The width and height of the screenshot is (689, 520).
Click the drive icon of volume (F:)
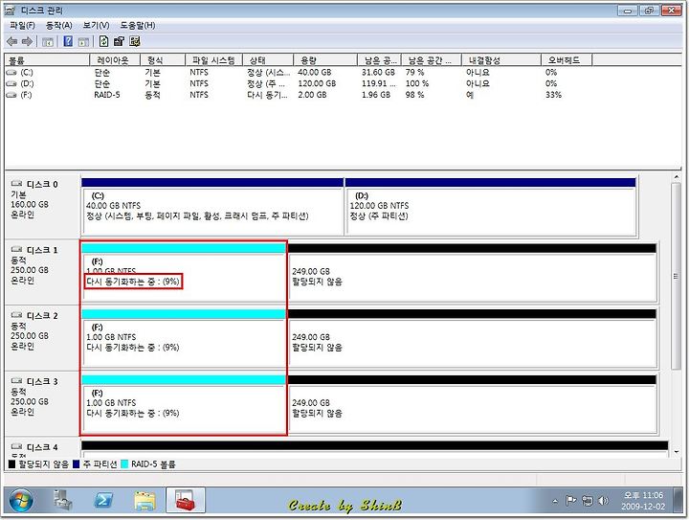point(11,95)
